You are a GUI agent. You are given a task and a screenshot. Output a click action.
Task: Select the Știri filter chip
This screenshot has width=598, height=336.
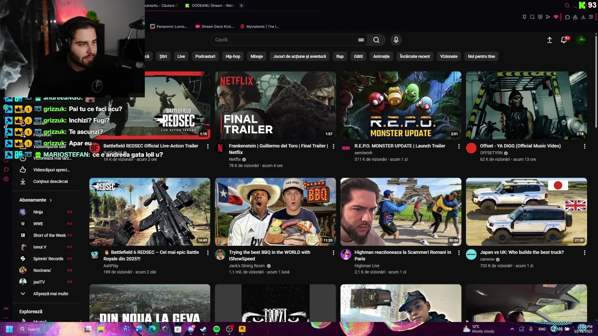pos(163,56)
